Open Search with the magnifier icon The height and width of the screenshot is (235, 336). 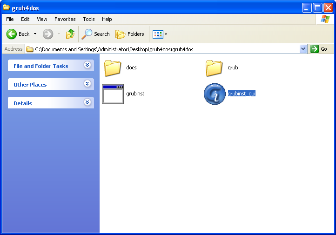(87, 34)
